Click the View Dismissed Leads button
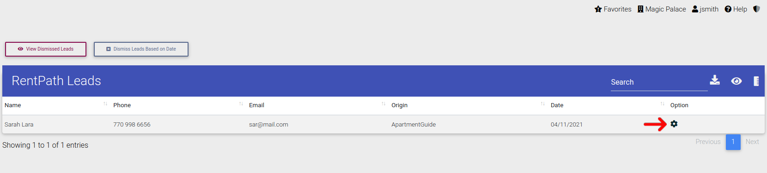This screenshot has width=767, height=173. click(46, 49)
